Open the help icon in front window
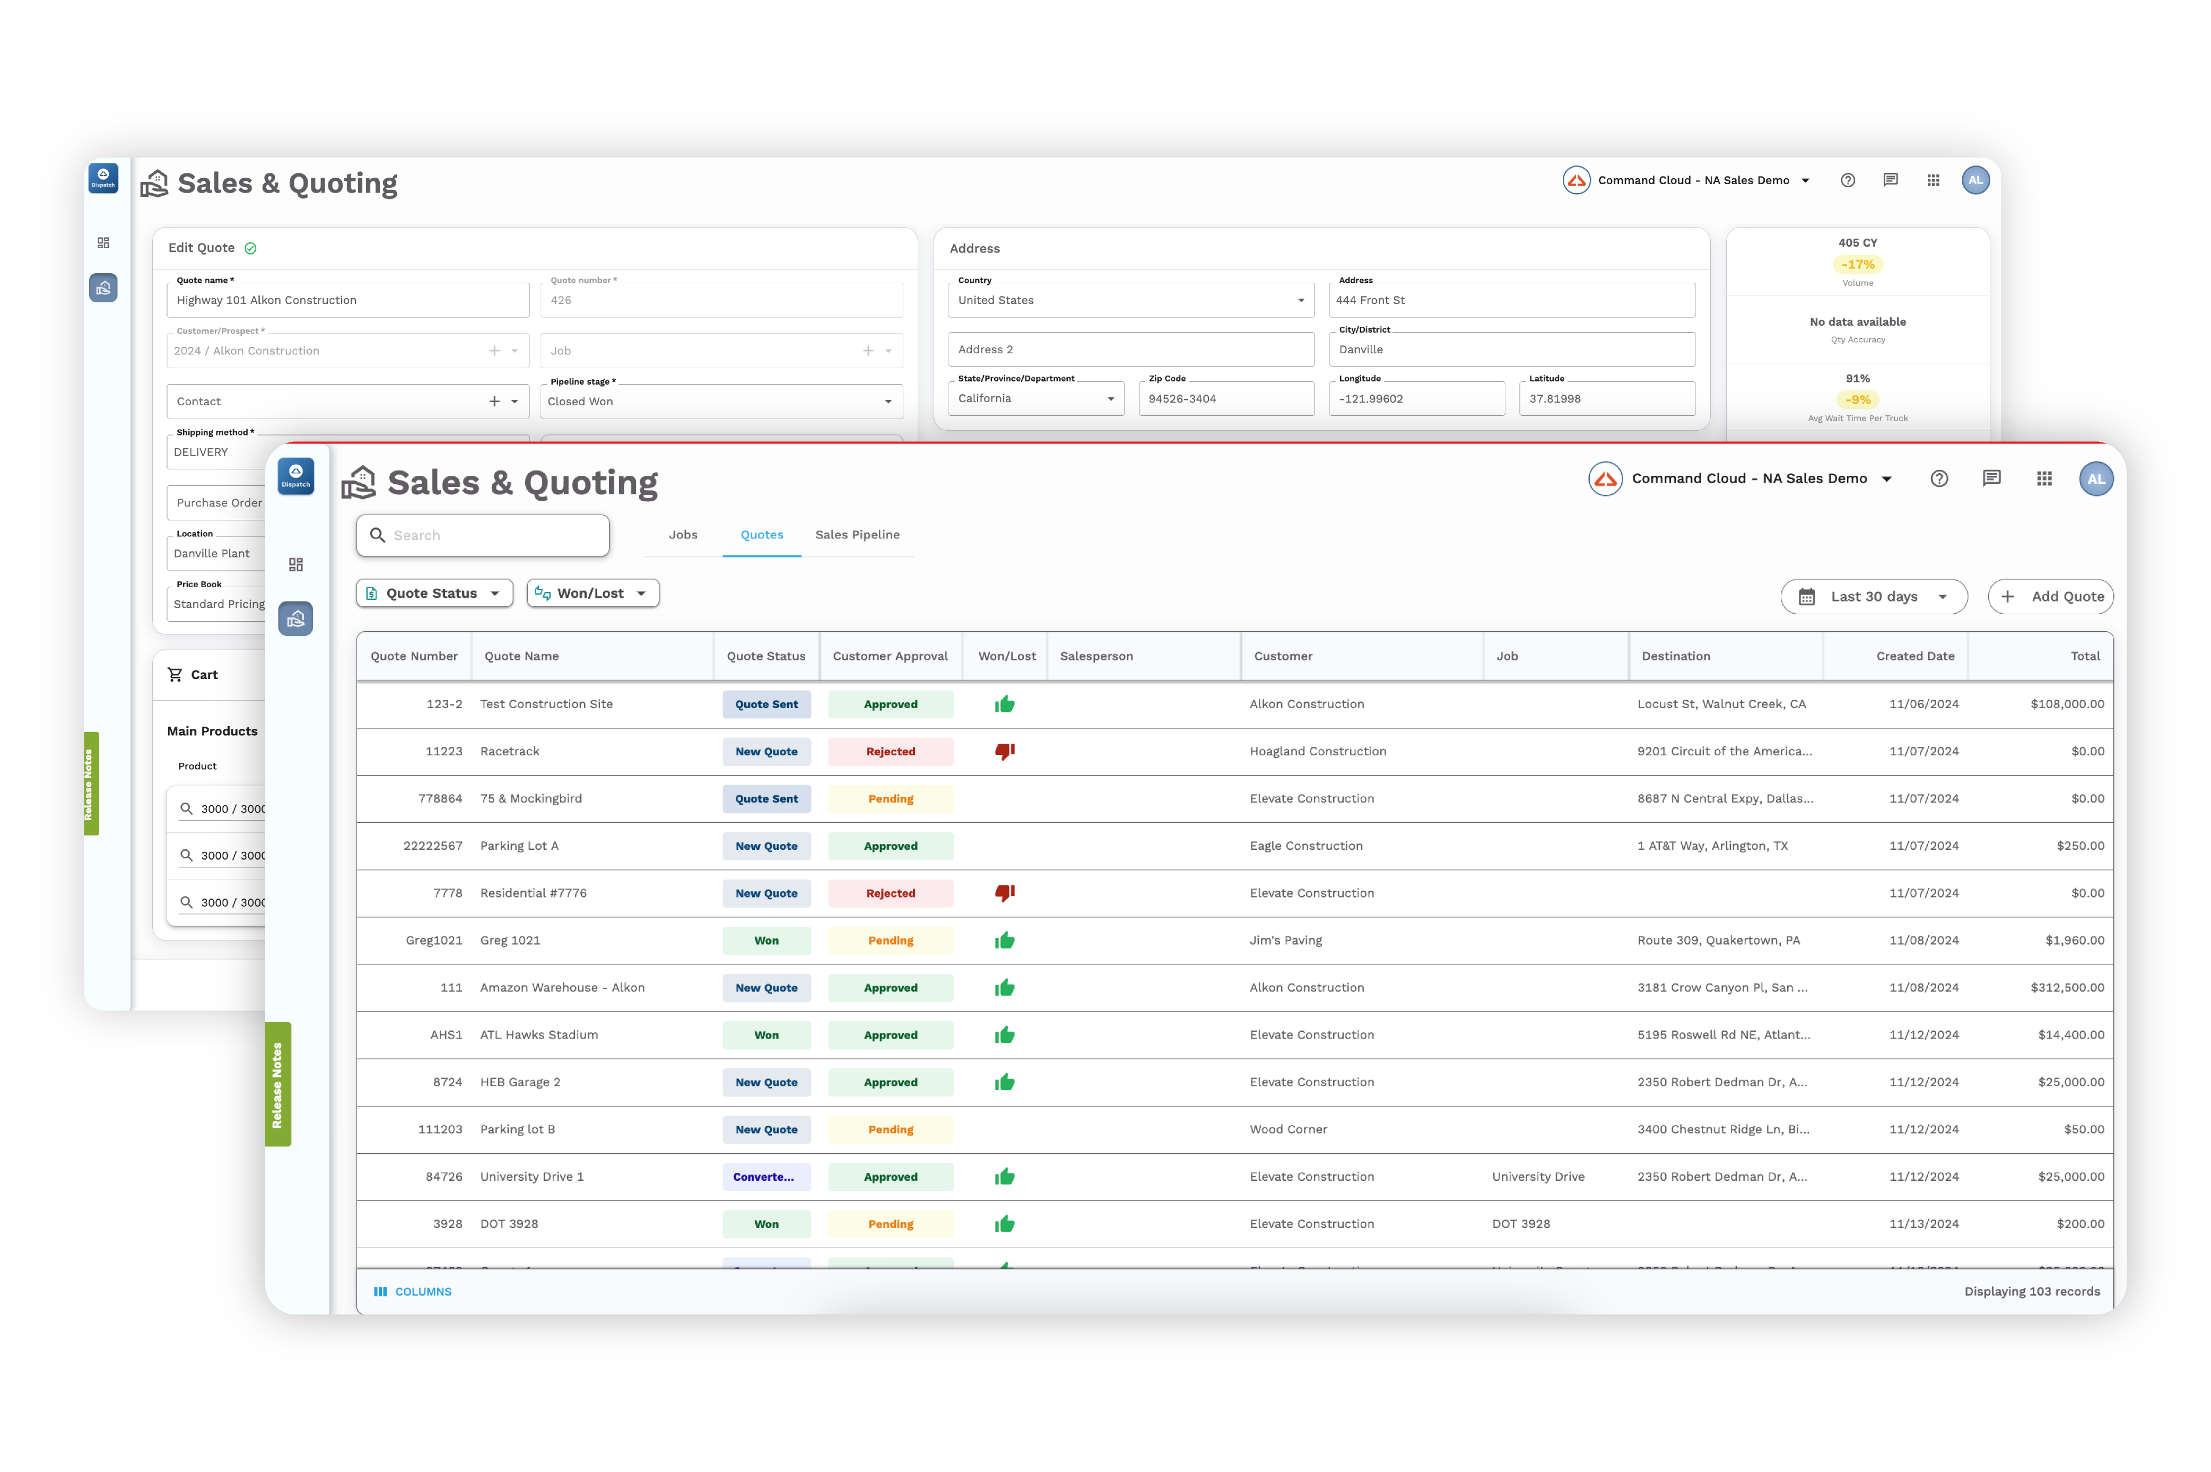 [1939, 479]
